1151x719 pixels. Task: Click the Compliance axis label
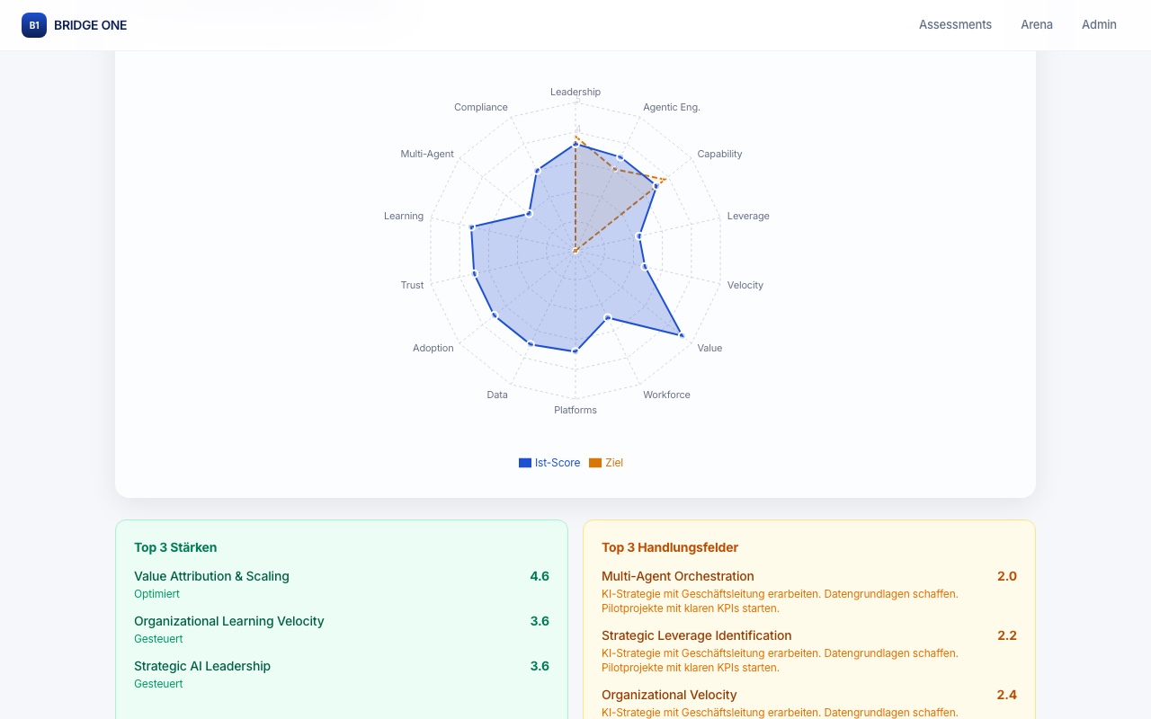tap(481, 107)
